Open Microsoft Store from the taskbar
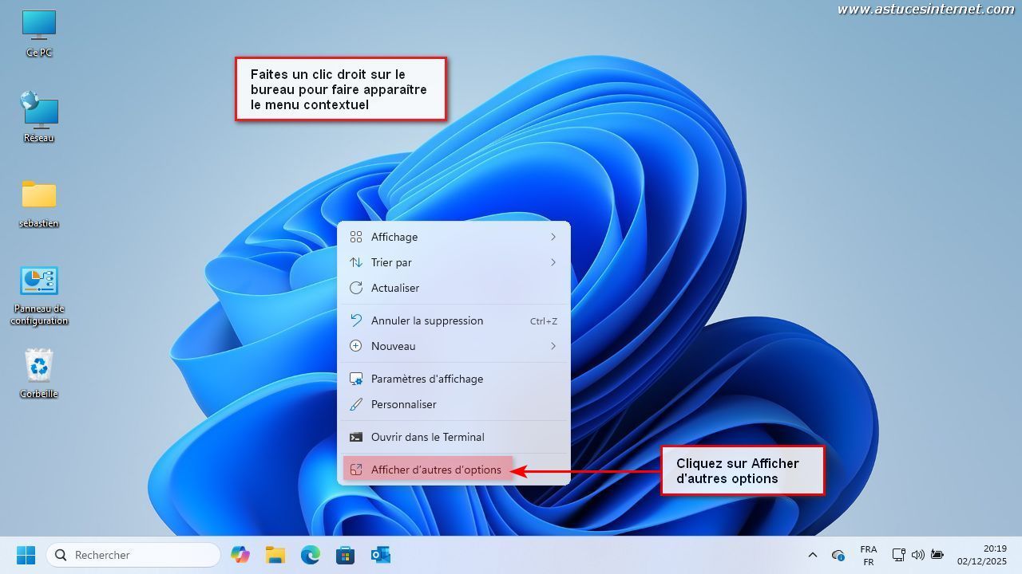This screenshot has width=1022, height=574. coord(345,555)
